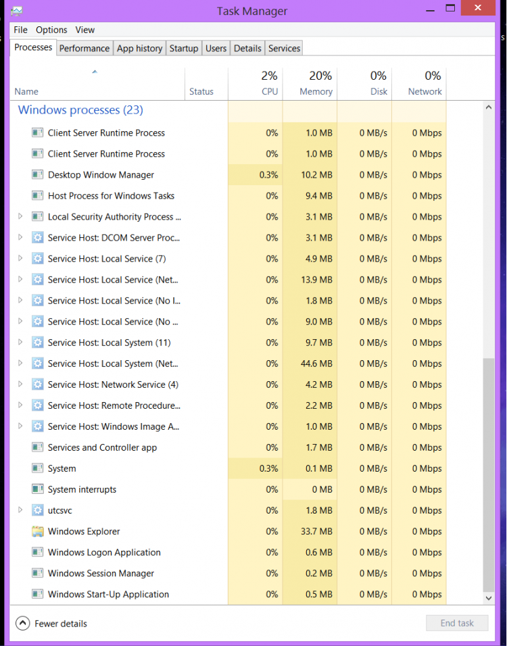Expand Service Host: Local Service (Net...

(20, 279)
